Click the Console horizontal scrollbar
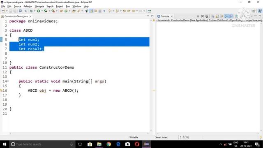Viewport: 263px width, 148px height. tap(208, 133)
